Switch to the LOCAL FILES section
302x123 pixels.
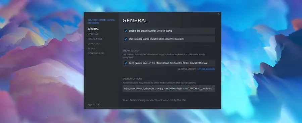pyautogui.click(x=95, y=39)
